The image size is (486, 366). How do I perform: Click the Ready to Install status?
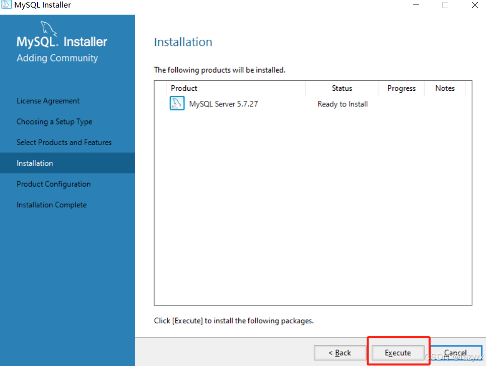tap(342, 104)
